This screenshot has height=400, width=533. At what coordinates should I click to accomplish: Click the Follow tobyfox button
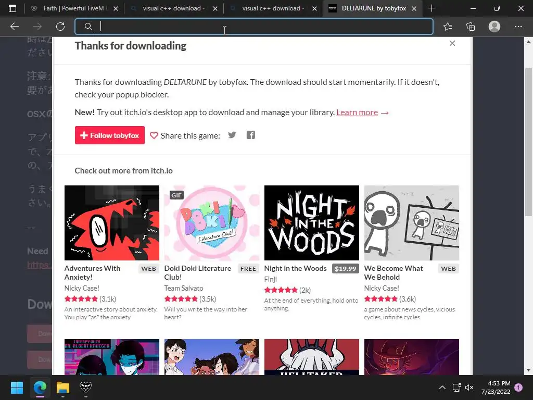coord(110,135)
